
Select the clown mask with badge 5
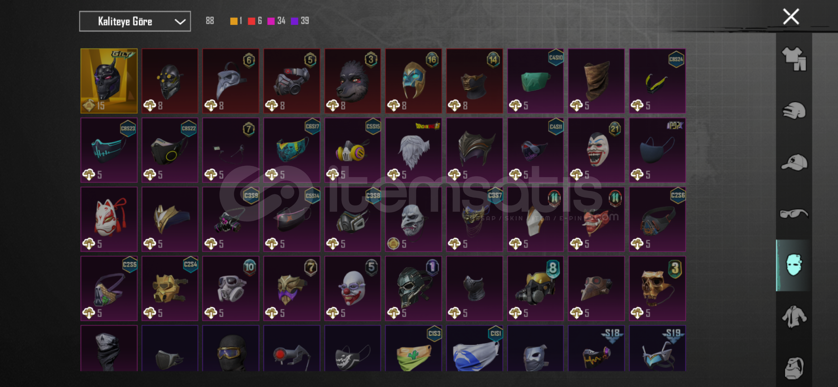pos(352,288)
